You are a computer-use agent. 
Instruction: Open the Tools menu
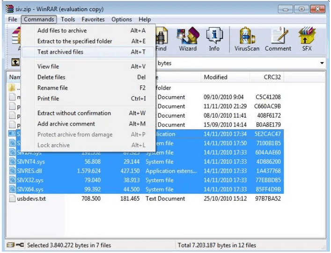(x=68, y=20)
